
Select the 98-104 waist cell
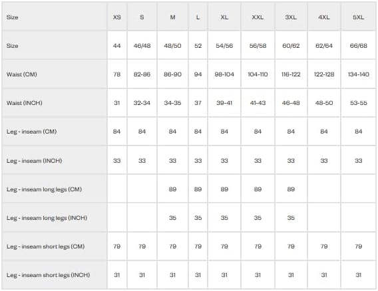[224, 74]
